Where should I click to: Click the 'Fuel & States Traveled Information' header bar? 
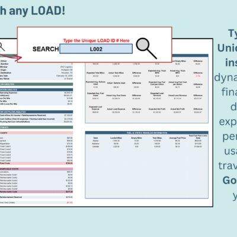147,133
